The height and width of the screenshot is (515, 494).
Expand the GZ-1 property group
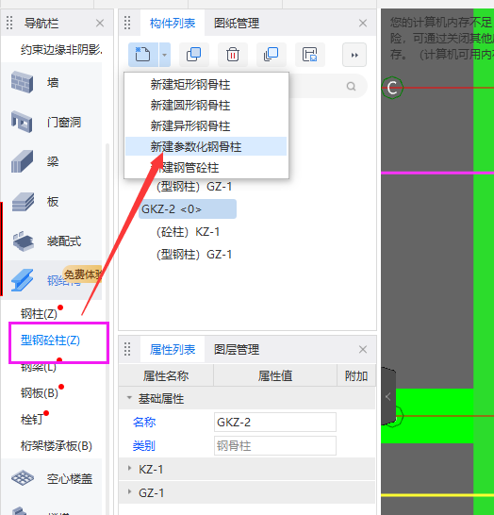(x=129, y=491)
